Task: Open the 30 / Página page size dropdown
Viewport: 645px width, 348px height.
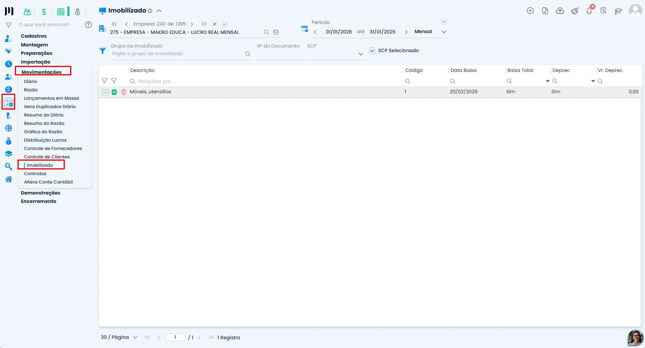Action: tap(135, 337)
